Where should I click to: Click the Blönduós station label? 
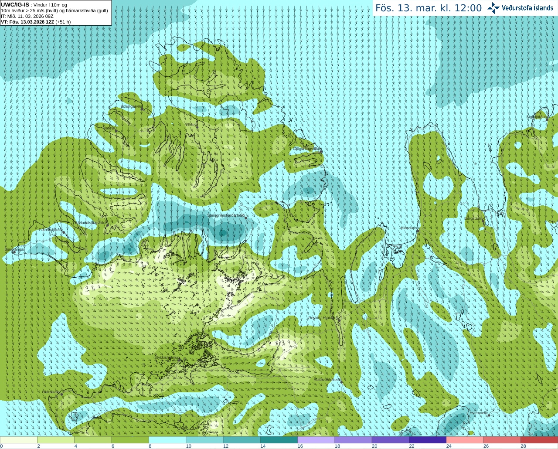point(409,228)
